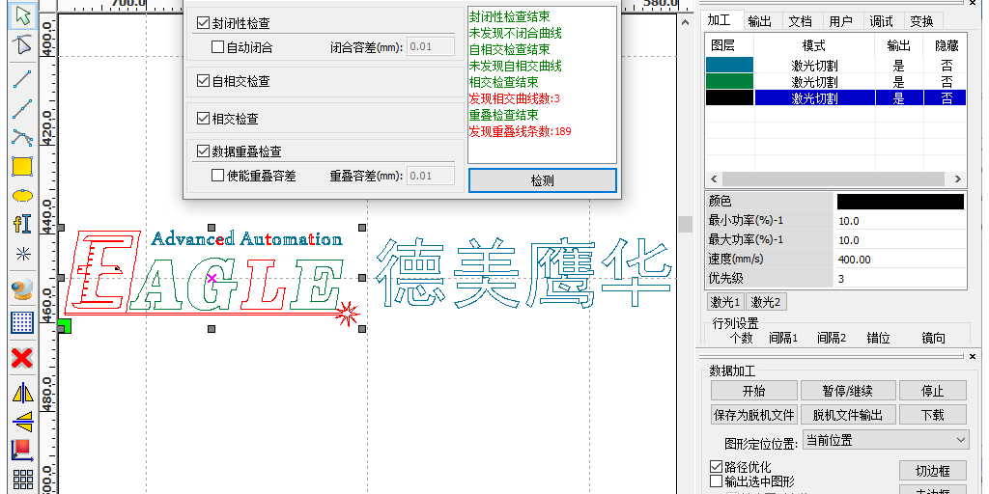Click the green origin marker on canvas

pos(65,326)
